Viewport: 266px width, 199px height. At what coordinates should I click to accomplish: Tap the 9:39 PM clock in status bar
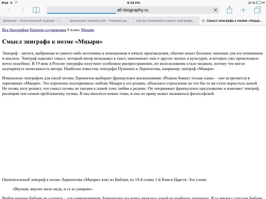coord(133,3)
